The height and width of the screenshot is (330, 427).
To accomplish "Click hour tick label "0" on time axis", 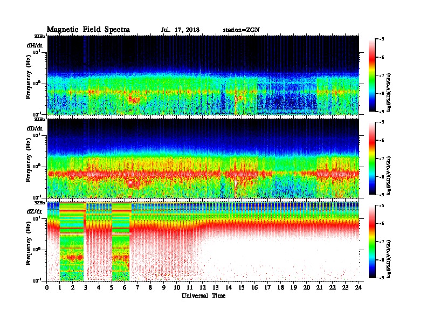I will (47, 287).
